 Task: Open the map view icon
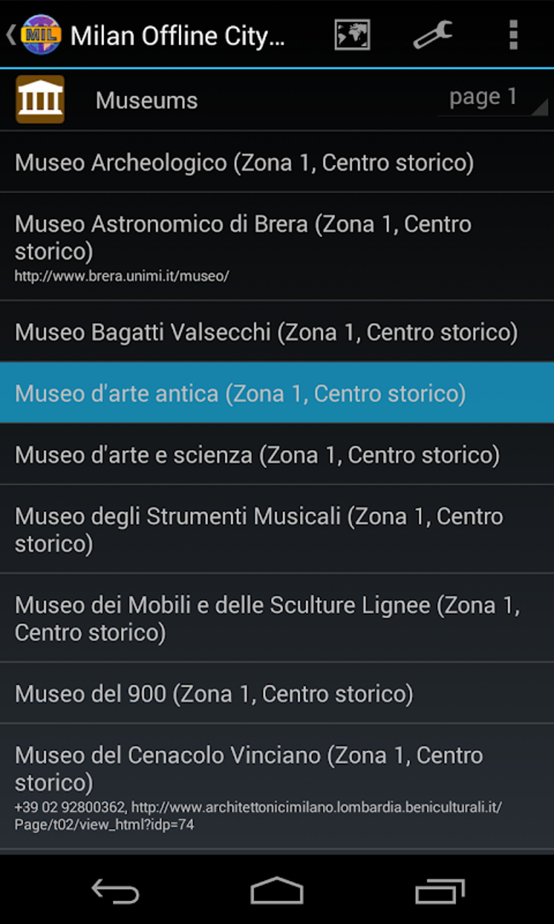click(x=352, y=35)
